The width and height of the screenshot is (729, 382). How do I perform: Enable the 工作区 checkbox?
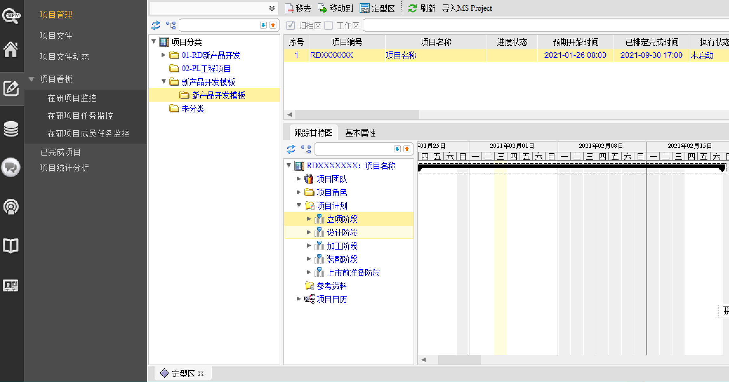coord(329,25)
